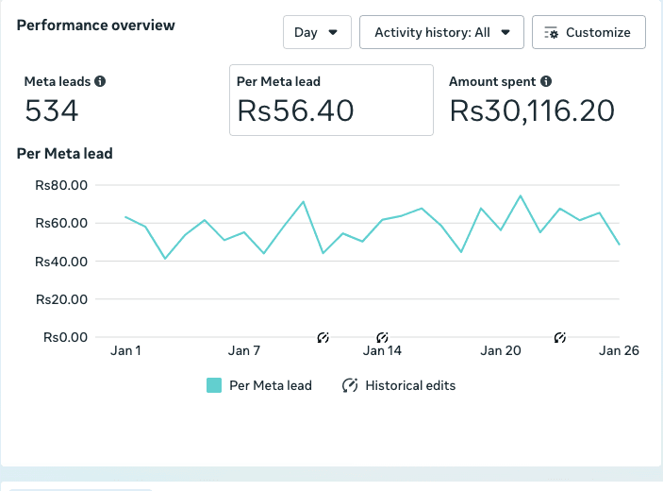This screenshot has height=491, width=663.
Task: Click the Customize button
Action: click(x=588, y=32)
